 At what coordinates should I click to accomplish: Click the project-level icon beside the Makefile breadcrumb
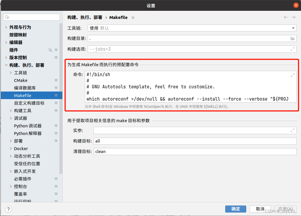coord(133,18)
